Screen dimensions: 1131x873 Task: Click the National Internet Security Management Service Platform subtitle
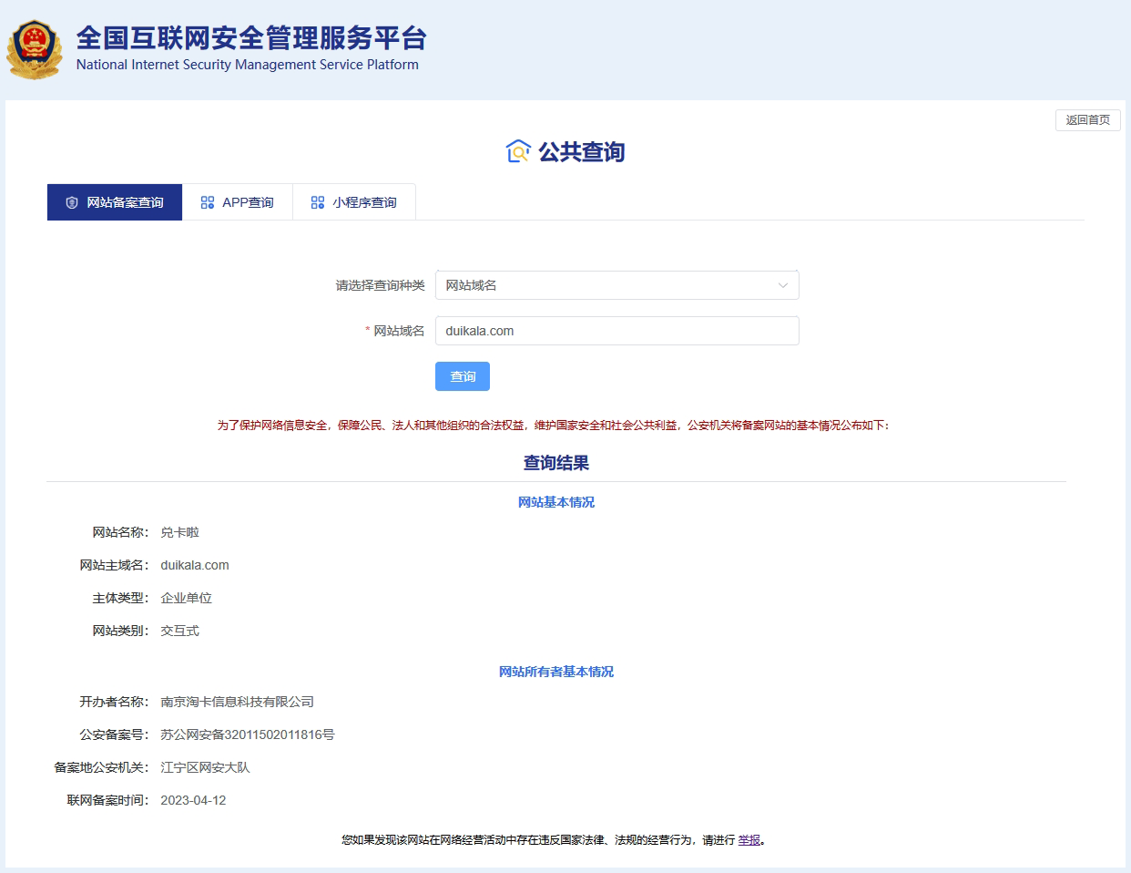pyautogui.click(x=248, y=65)
